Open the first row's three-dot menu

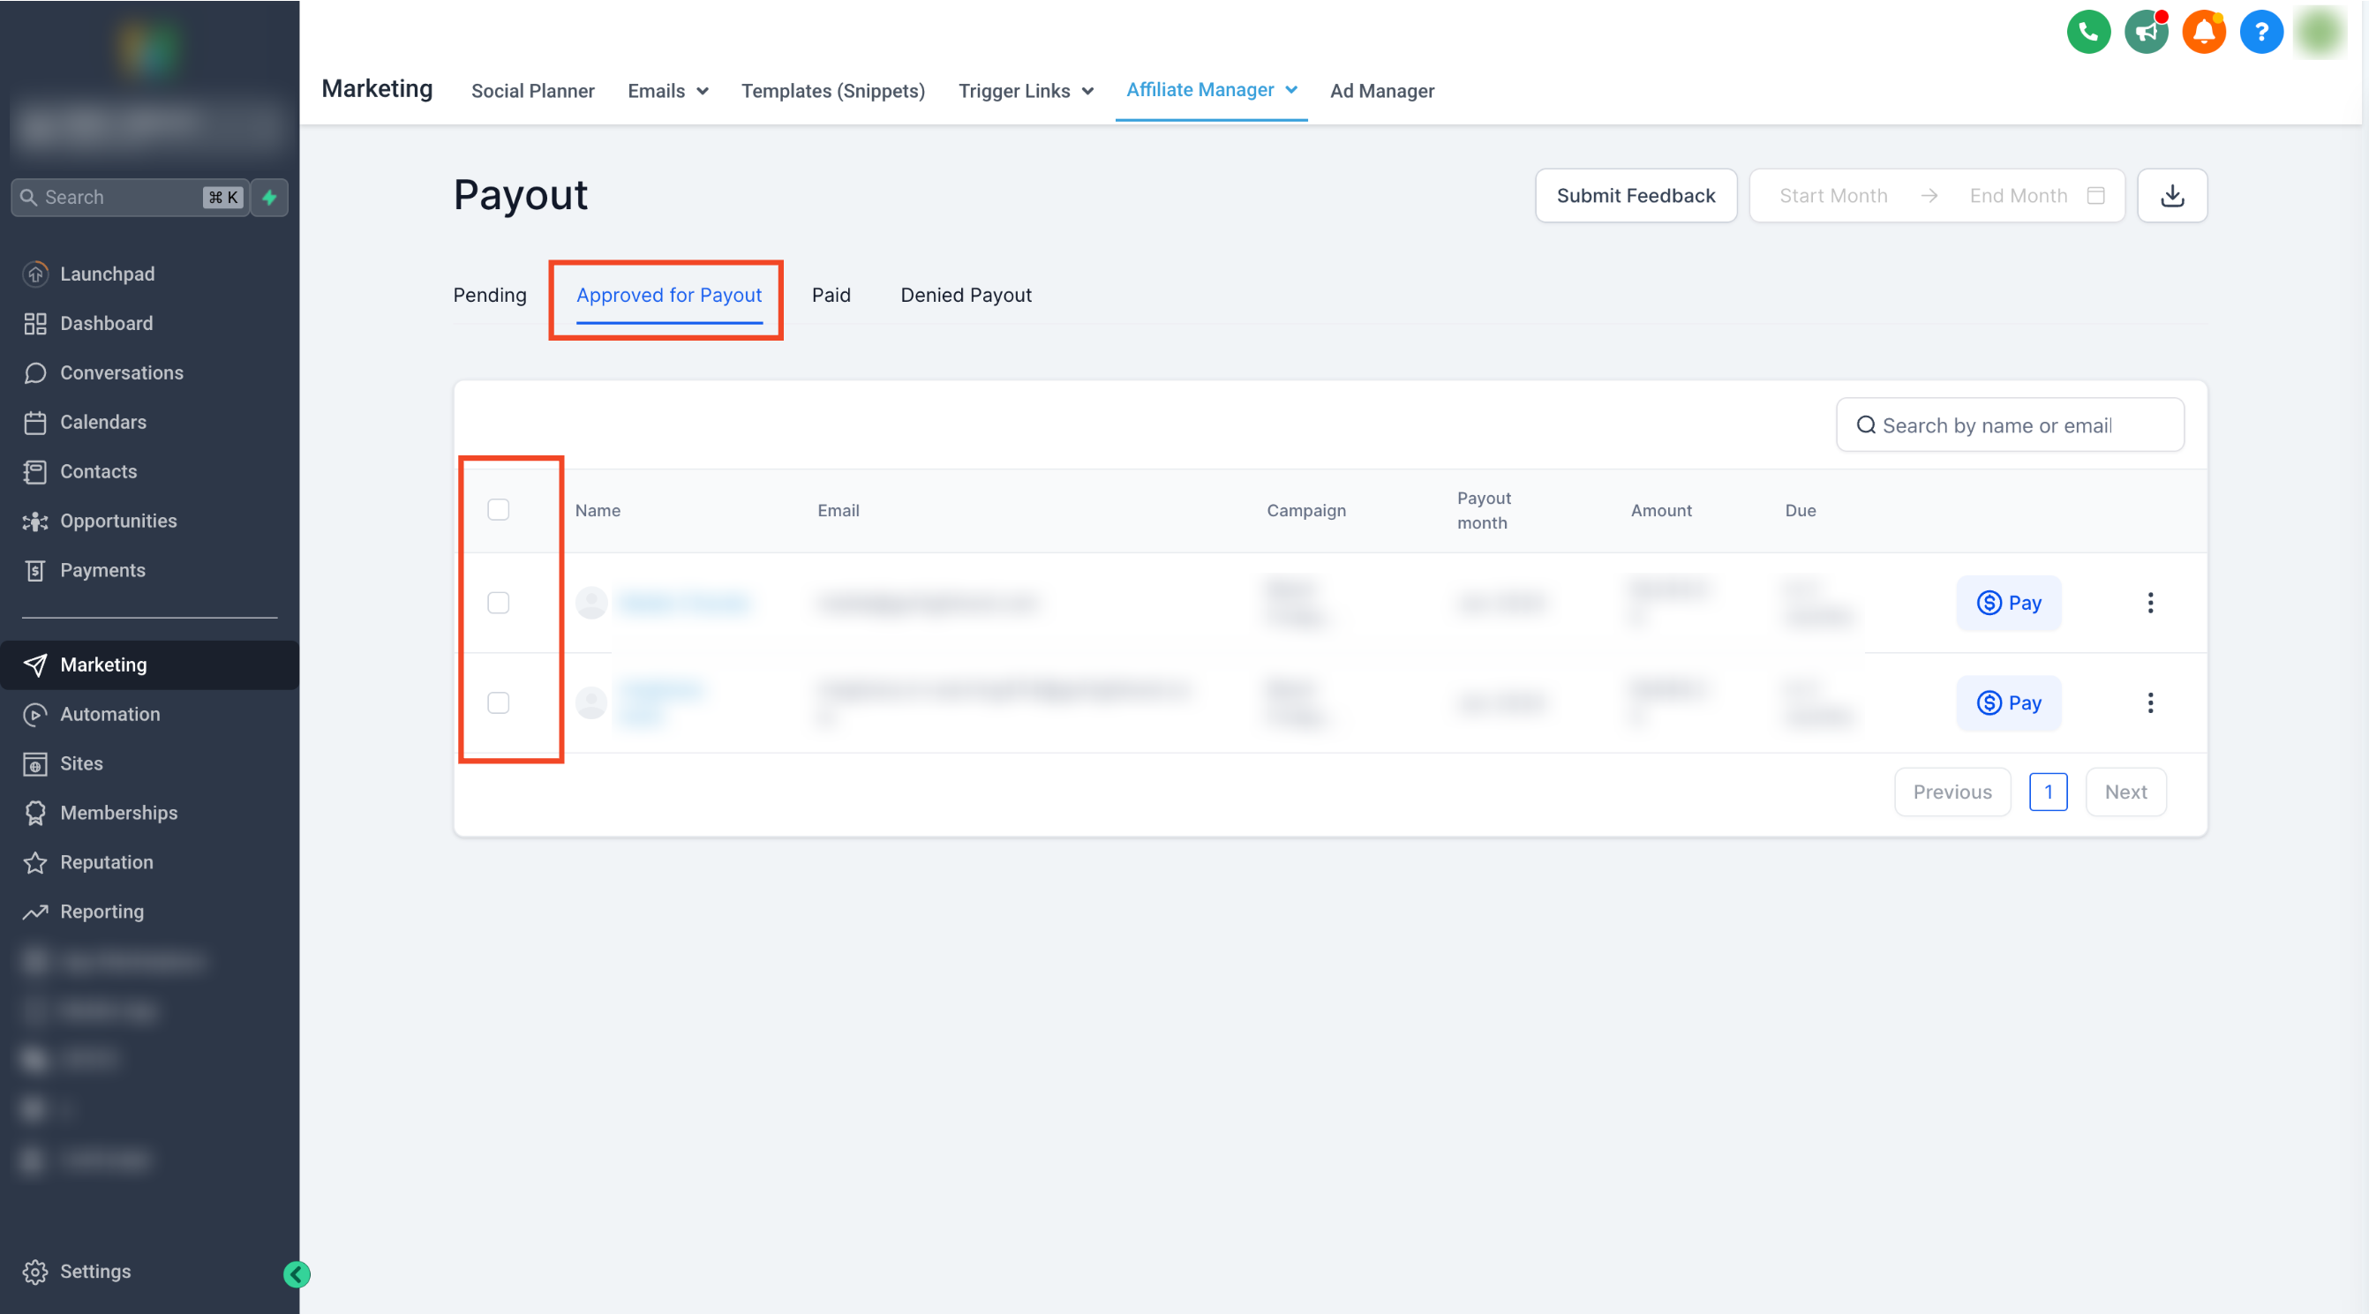[2149, 603]
